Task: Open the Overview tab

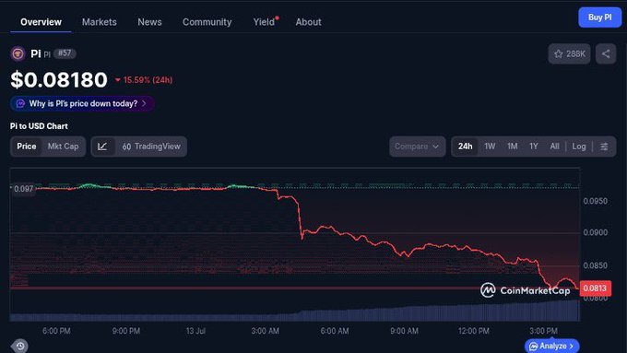Action: point(41,22)
